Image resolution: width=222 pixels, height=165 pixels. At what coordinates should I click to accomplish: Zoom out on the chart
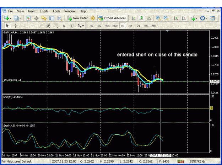tap(166, 18)
